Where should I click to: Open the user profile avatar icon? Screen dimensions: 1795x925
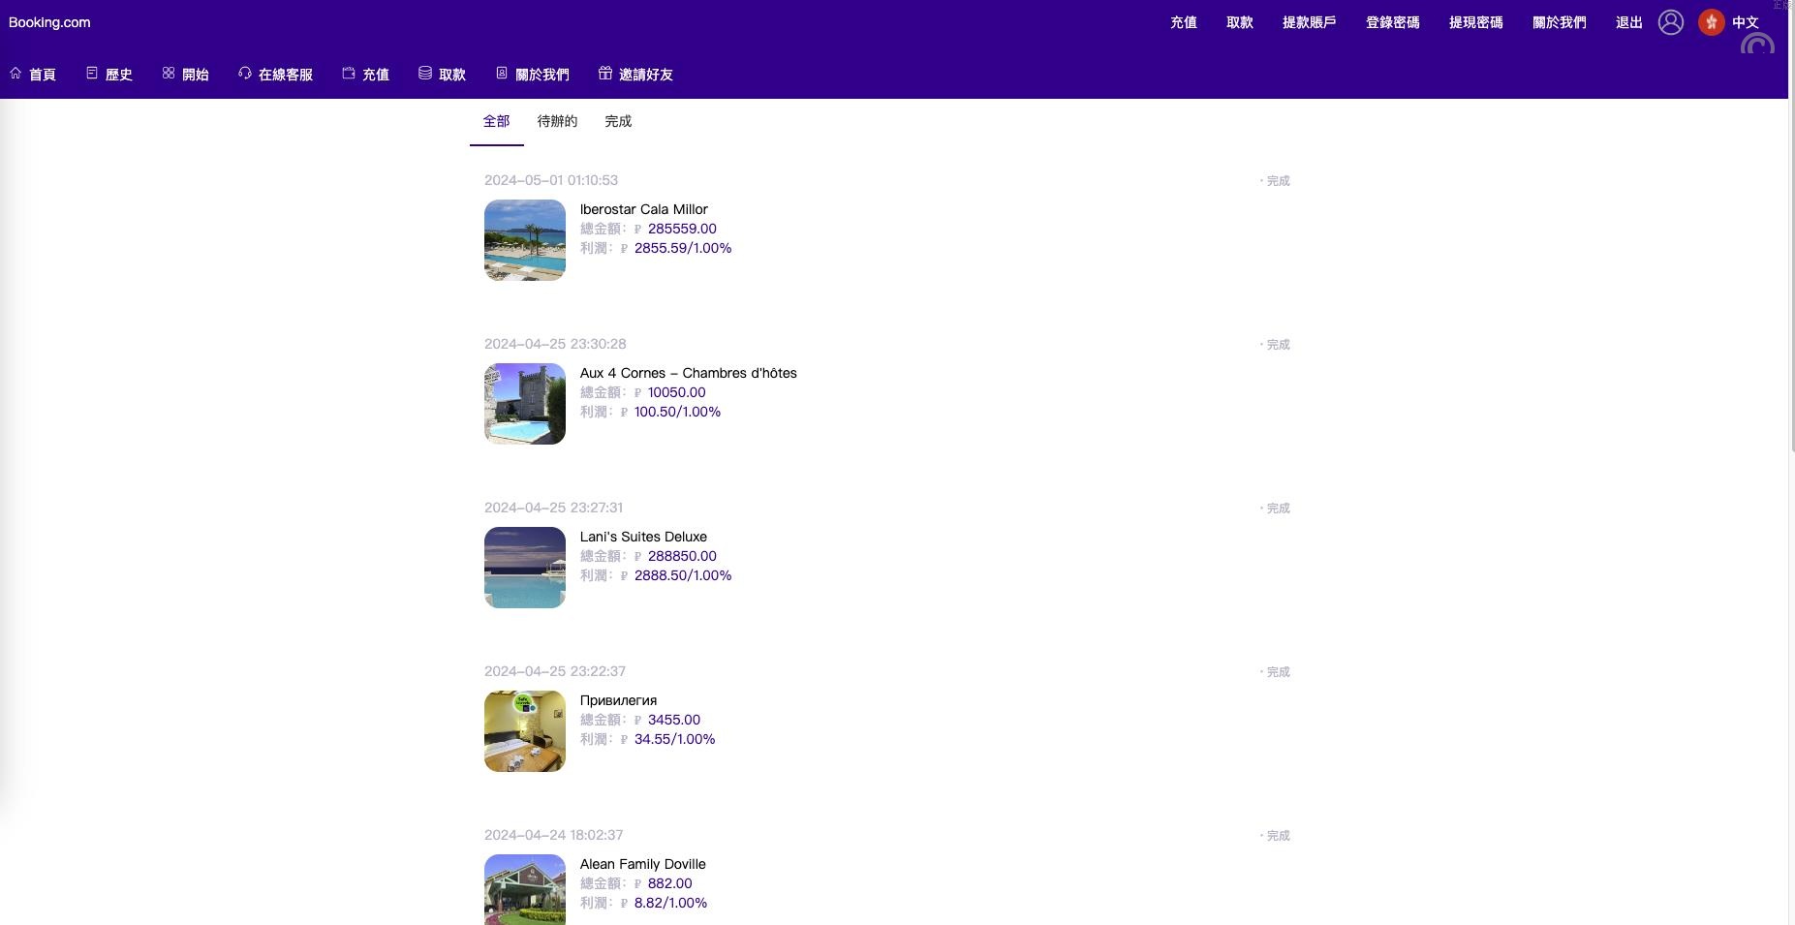(1671, 22)
